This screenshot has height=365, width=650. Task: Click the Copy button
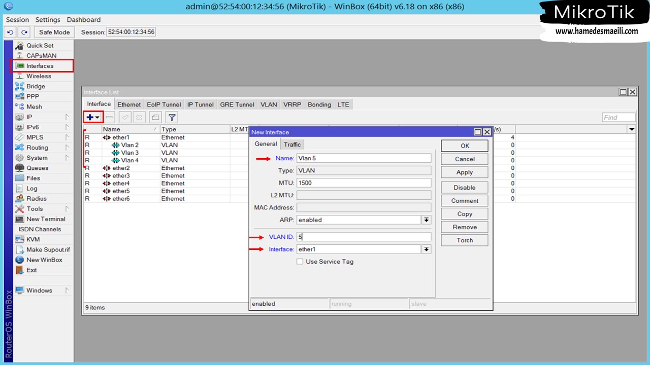465,214
